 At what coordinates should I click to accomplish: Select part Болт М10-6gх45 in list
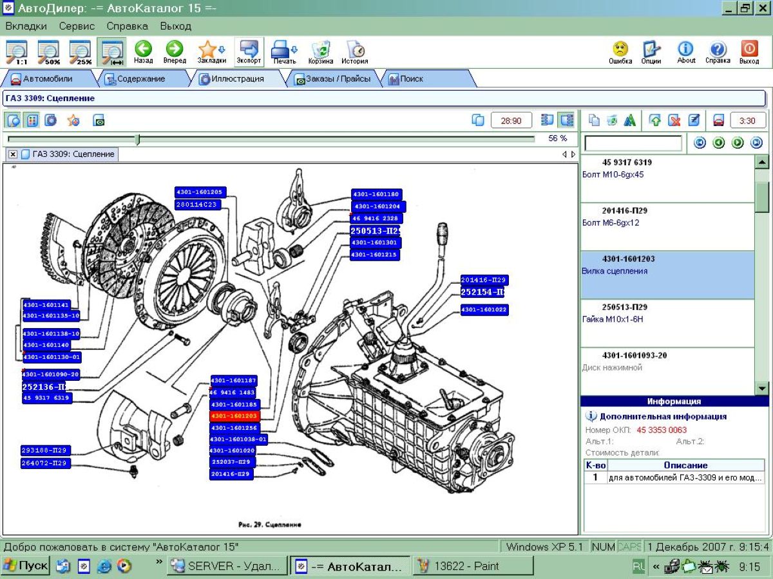pyautogui.click(x=667, y=179)
